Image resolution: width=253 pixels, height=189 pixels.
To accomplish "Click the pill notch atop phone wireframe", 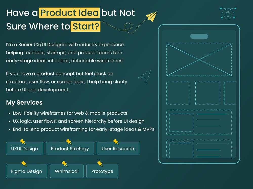I will click(x=199, y=36).
